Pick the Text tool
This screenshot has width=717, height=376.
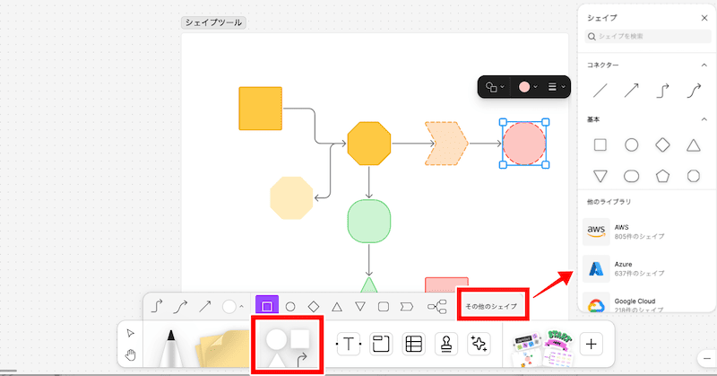[347, 344]
